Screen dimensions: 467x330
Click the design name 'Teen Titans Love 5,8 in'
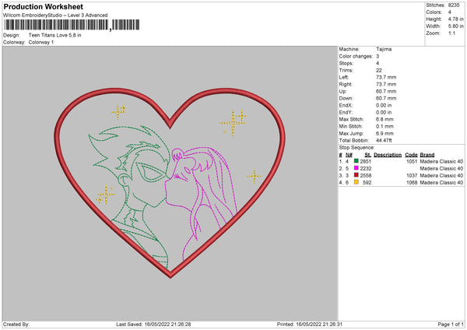54,35
